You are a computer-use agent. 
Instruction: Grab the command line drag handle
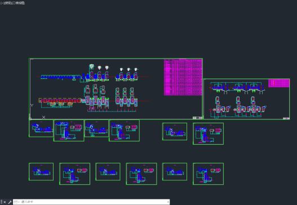pyautogui.click(x=2, y=202)
